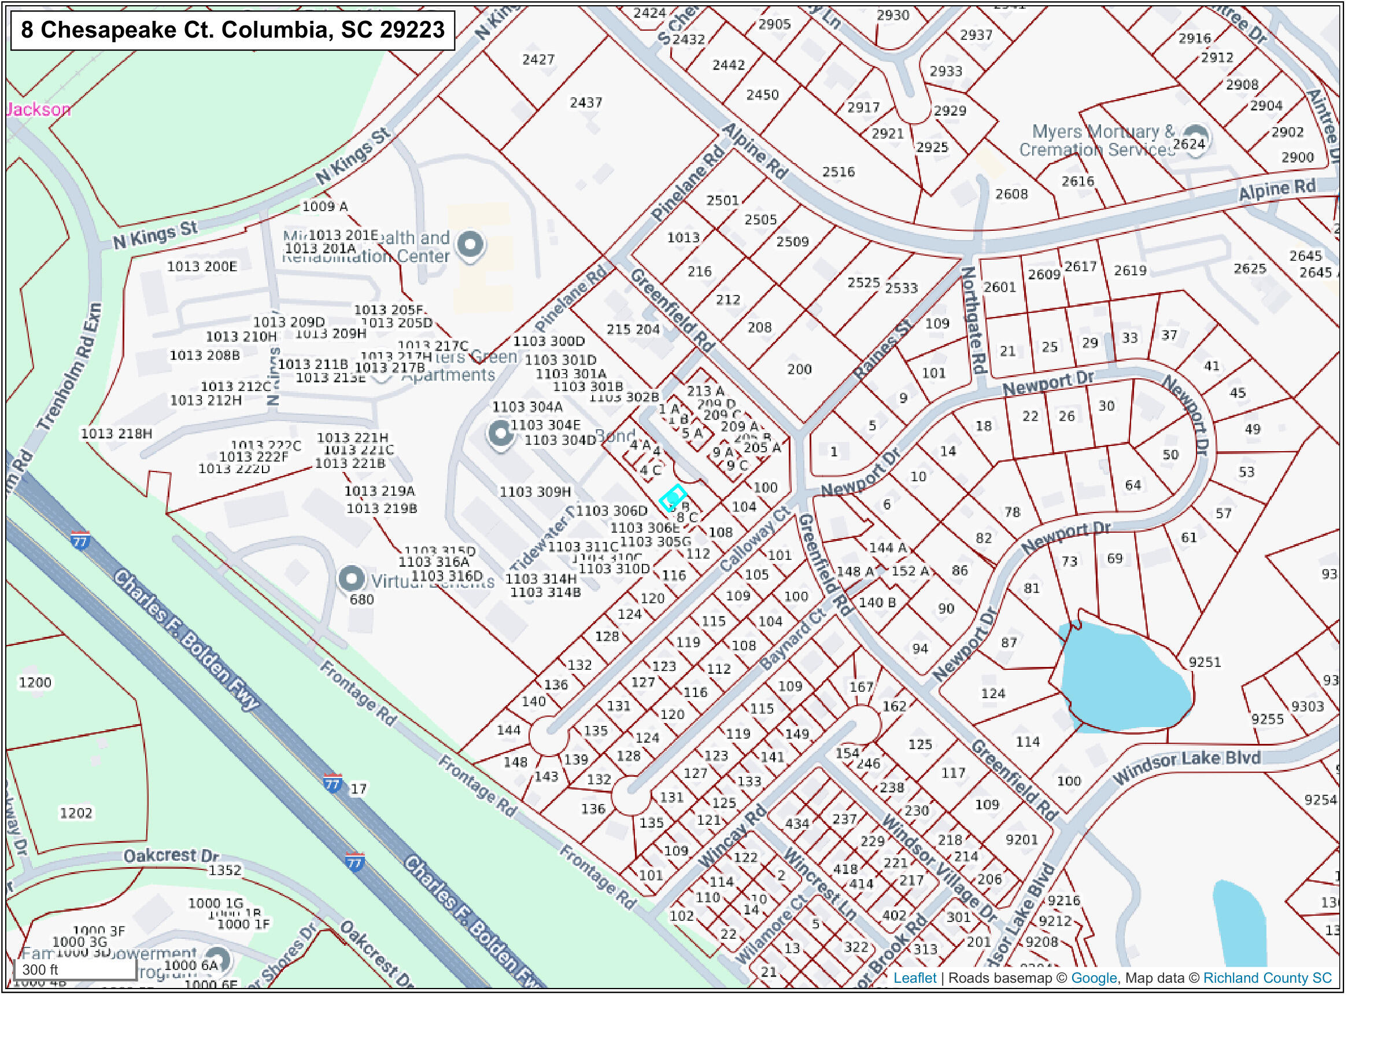Image resolution: width=1374 pixels, height=1062 pixels.
Task: Open the Leaflet attribution link
Action: (915, 978)
